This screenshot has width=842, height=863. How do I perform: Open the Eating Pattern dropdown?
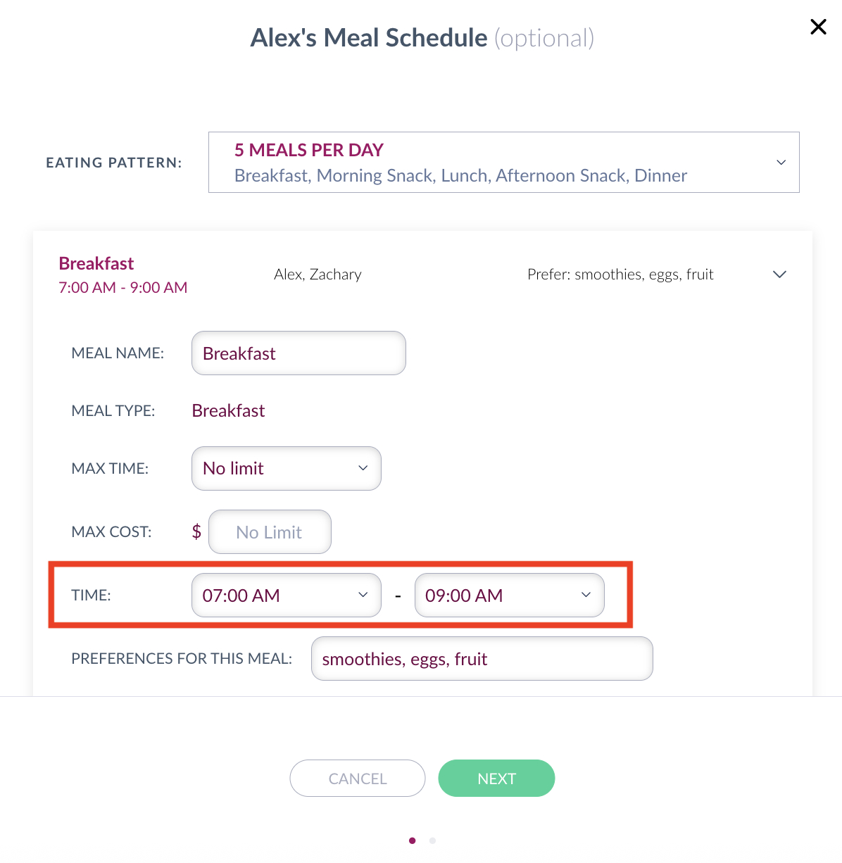tap(504, 162)
